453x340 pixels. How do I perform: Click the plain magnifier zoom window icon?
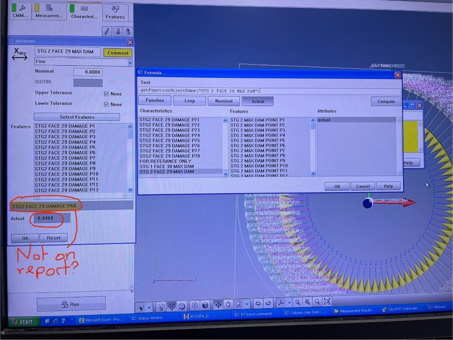(317, 301)
